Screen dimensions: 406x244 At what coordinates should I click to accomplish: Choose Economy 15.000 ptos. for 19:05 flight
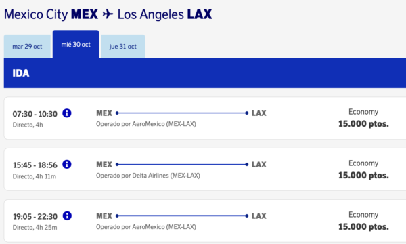click(363, 221)
